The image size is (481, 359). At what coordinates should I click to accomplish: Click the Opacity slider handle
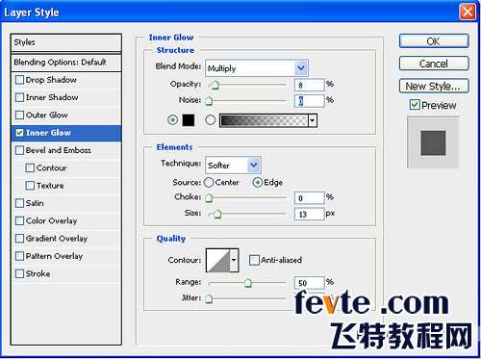coord(215,85)
